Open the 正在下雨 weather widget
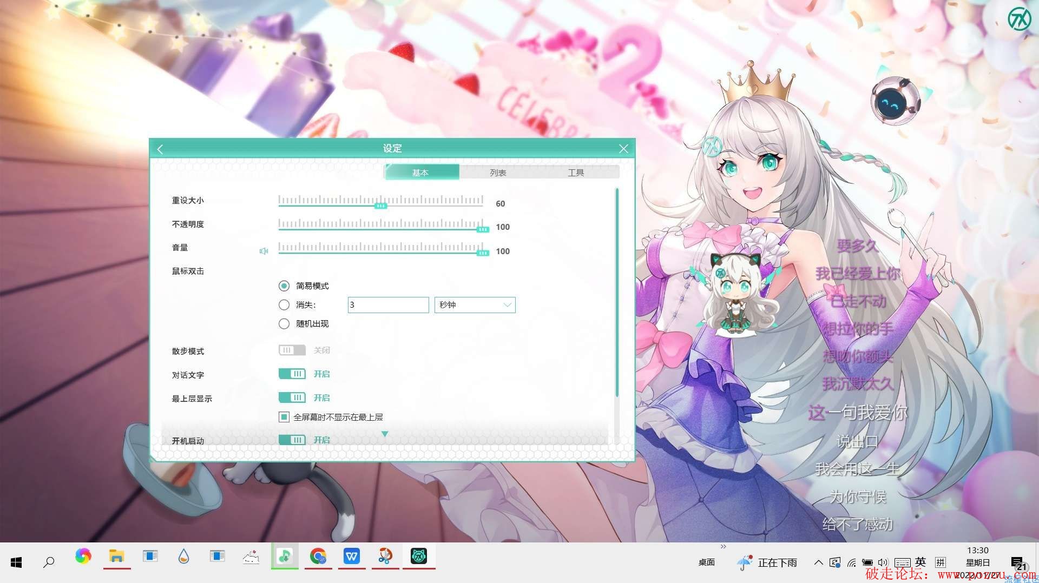Screen dimensions: 1039x583 pyautogui.click(x=767, y=562)
